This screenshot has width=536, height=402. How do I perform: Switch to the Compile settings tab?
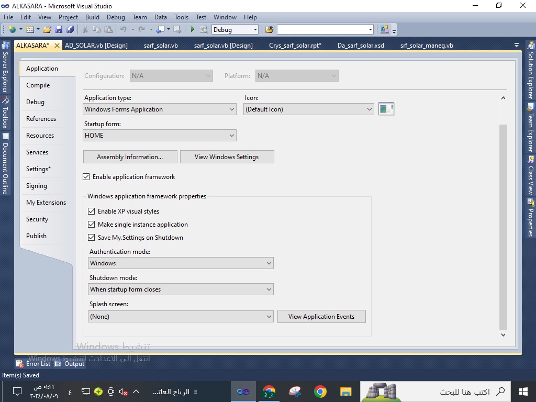coord(38,85)
